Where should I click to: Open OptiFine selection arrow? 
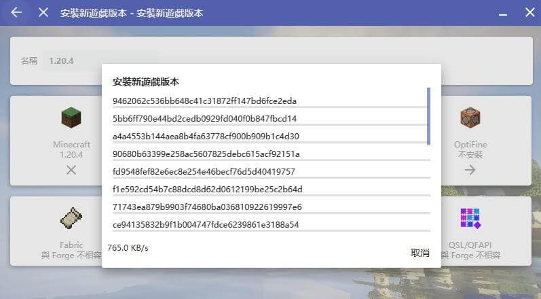click(470, 170)
